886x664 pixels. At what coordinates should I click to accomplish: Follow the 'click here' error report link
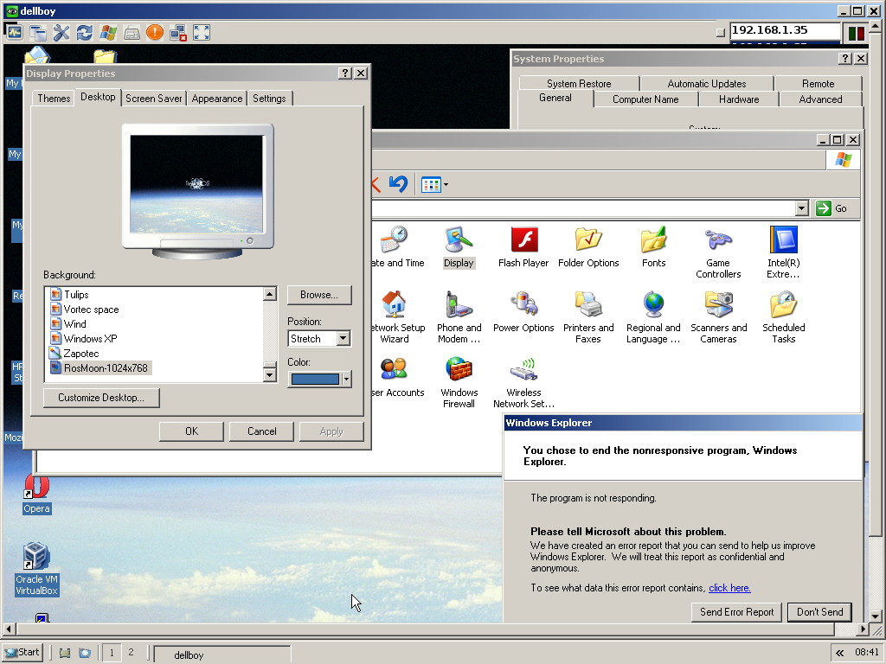coord(729,588)
